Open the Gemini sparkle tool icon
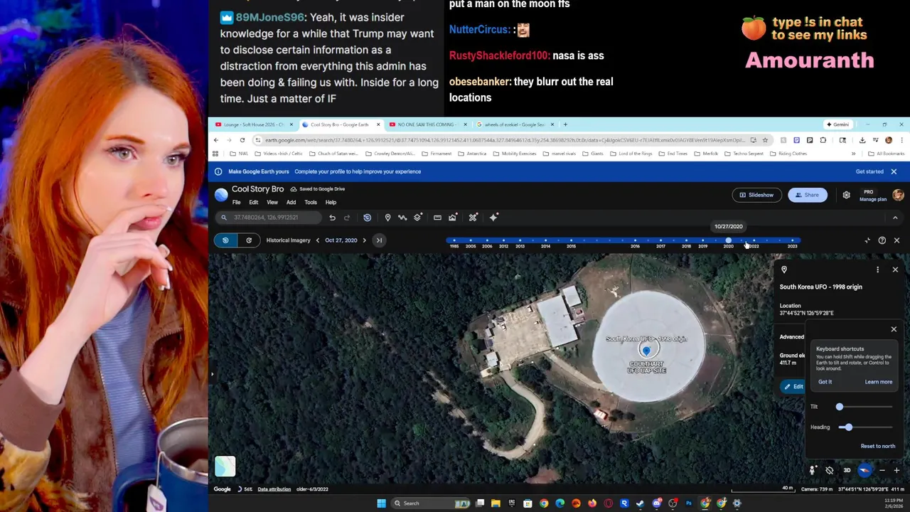Viewport: 910px width, 512px height. click(x=493, y=218)
